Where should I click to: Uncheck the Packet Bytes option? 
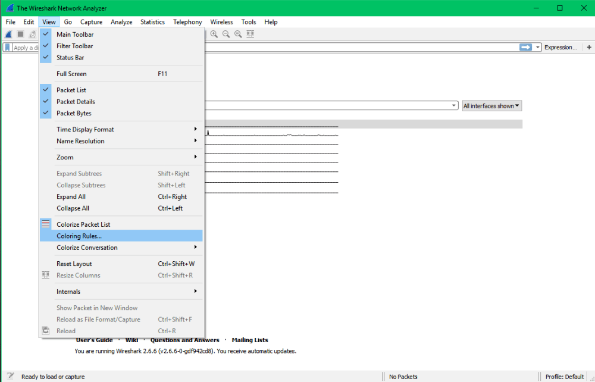click(121, 113)
